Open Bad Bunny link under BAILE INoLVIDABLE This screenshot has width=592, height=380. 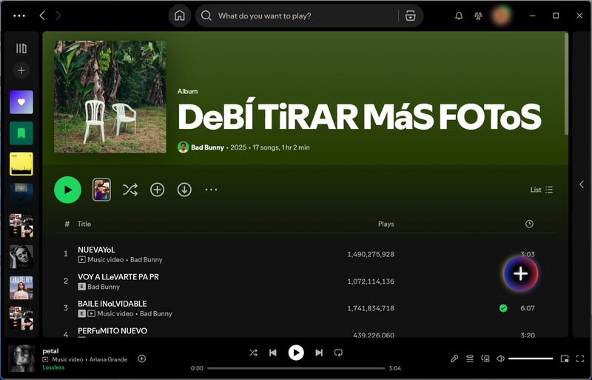tap(156, 314)
